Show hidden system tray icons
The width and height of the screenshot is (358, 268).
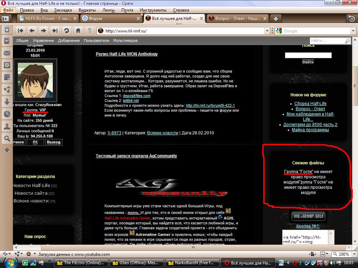[288, 263]
